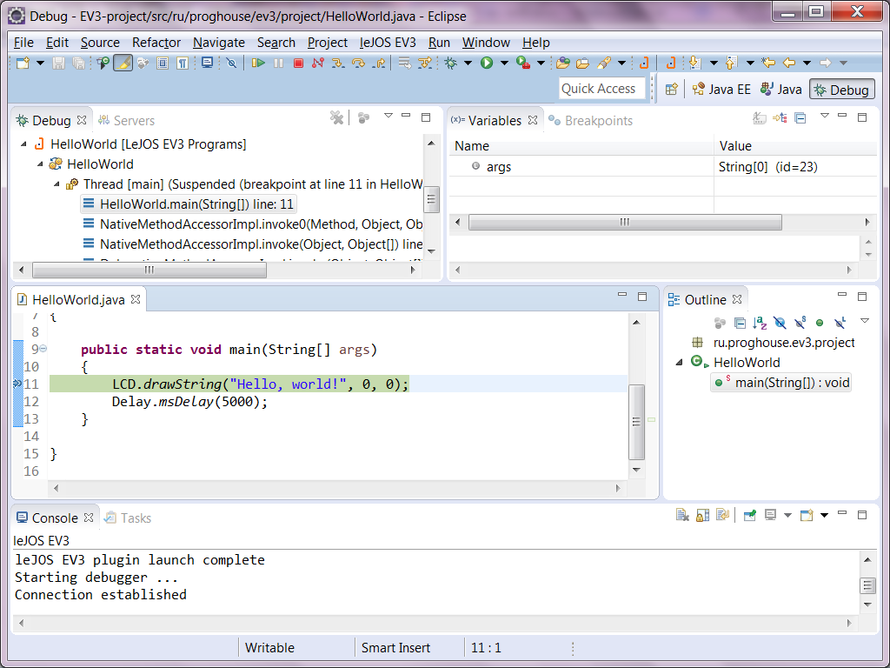Click the Step Over icon

point(358,63)
